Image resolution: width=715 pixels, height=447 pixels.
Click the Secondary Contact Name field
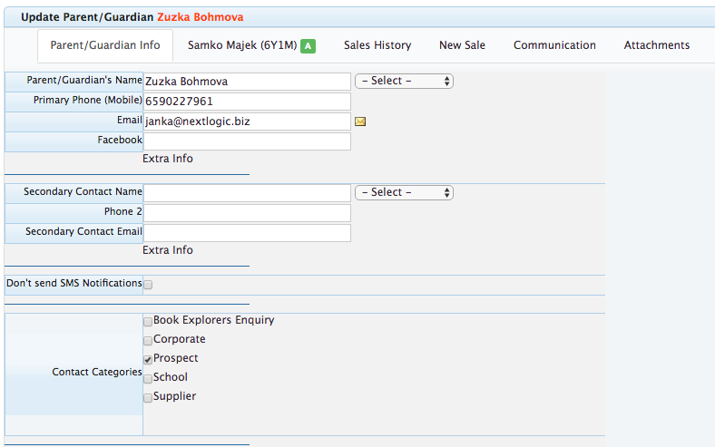247,193
